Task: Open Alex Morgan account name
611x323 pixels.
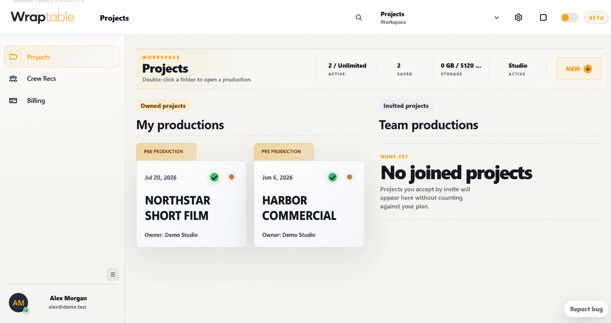Action: [68, 298]
